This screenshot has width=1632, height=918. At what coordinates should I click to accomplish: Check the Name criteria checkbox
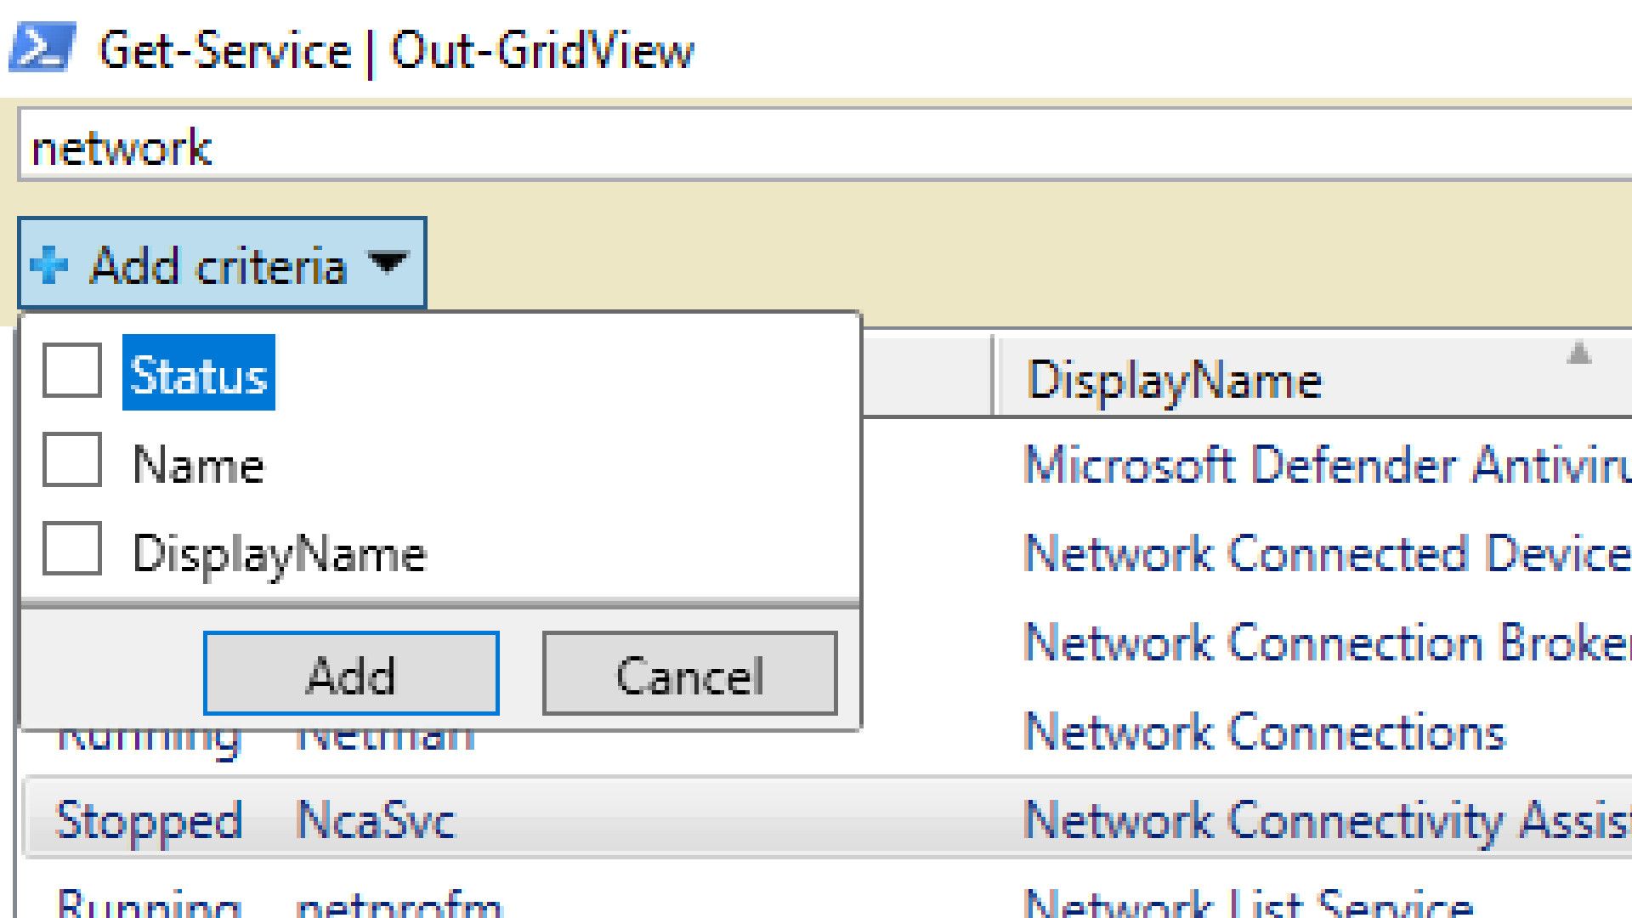[x=72, y=460]
